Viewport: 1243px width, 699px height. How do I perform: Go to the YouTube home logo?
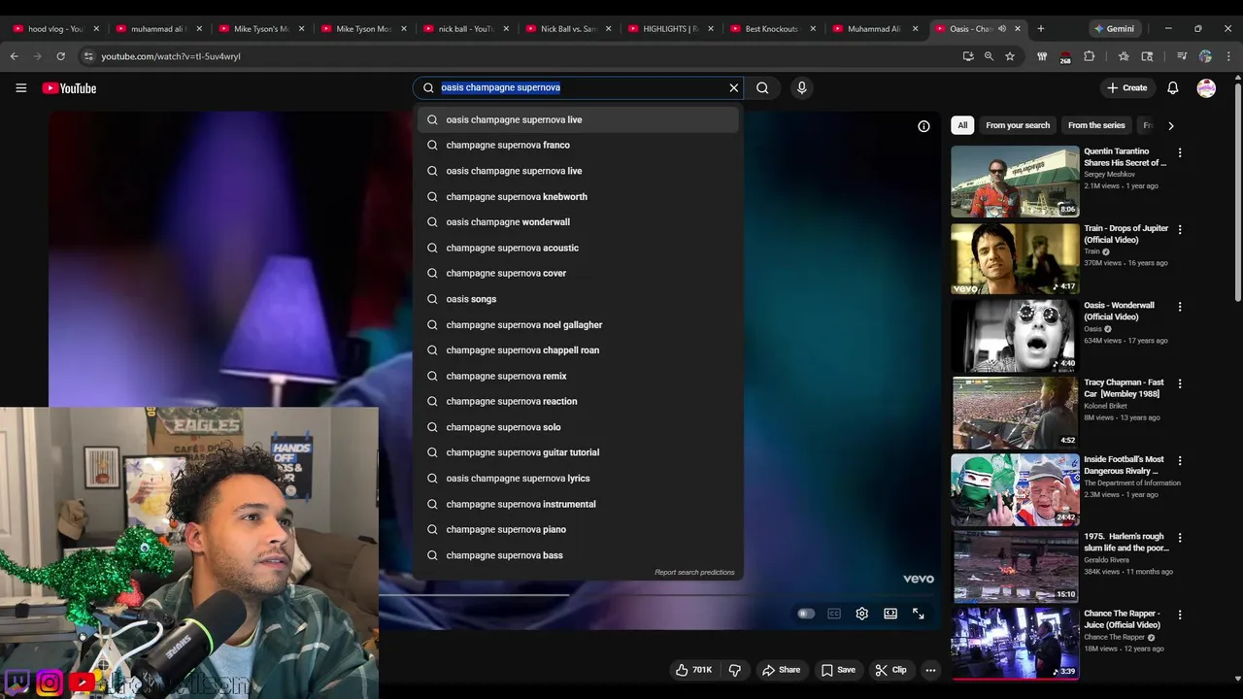69,88
